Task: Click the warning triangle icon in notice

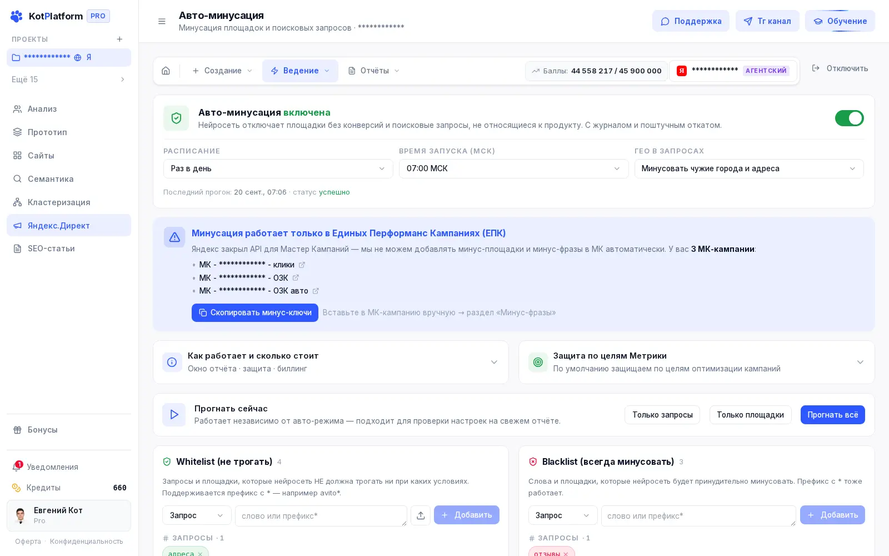Action: click(174, 237)
